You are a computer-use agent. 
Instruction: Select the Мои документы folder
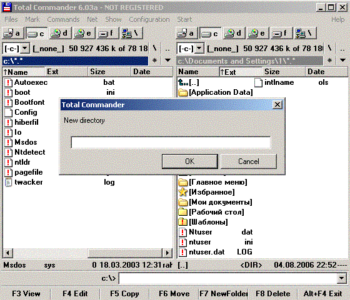216,202
